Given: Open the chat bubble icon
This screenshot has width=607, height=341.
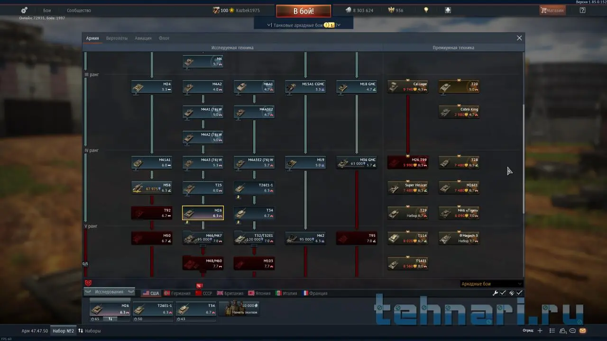Looking at the screenshot, I should [x=573, y=331].
